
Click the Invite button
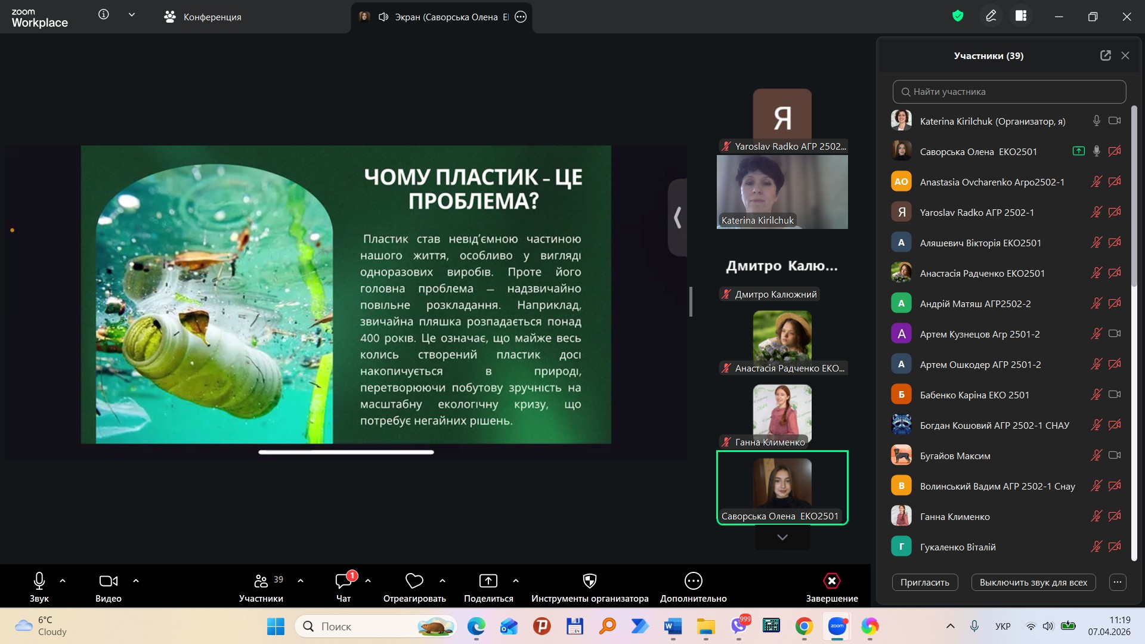click(924, 583)
